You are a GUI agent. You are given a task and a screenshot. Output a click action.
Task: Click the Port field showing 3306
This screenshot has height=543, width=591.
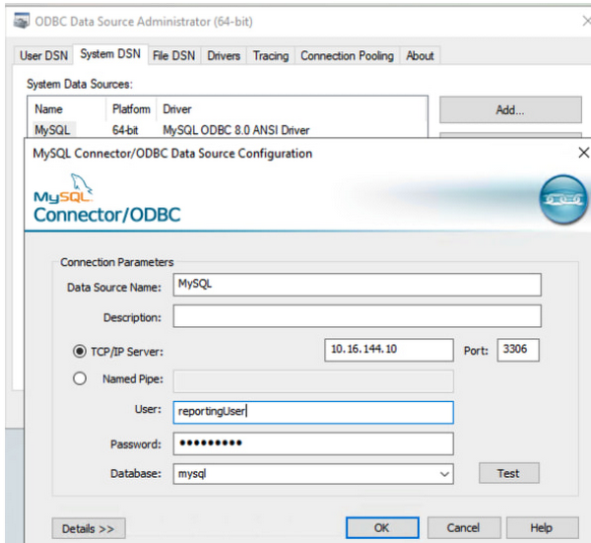tap(518, 350)
